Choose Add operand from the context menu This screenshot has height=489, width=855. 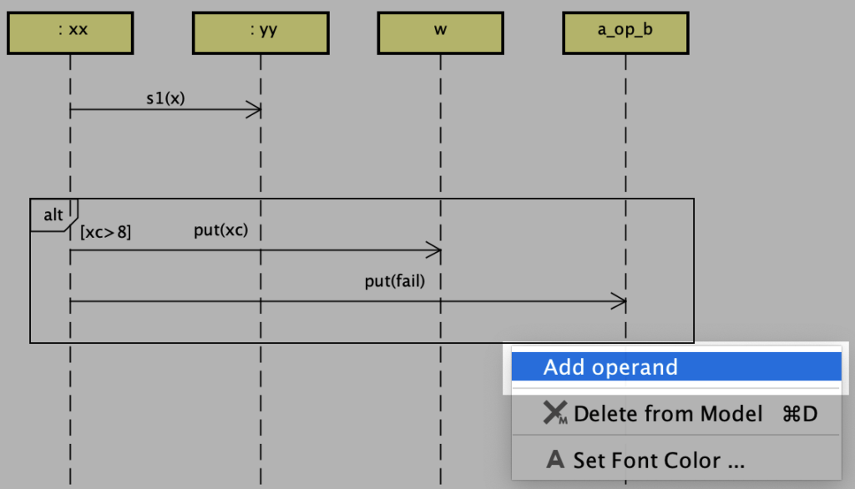point(676,366)
